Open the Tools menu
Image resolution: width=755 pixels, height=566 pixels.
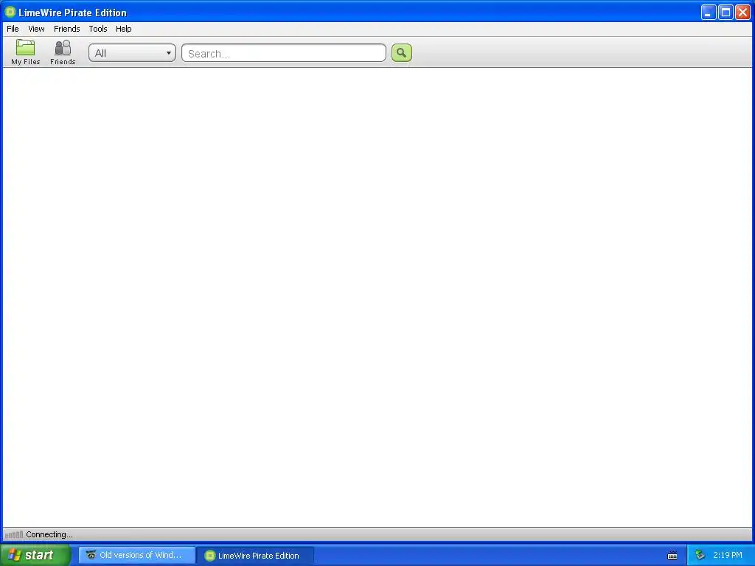[x=98, y=29]
